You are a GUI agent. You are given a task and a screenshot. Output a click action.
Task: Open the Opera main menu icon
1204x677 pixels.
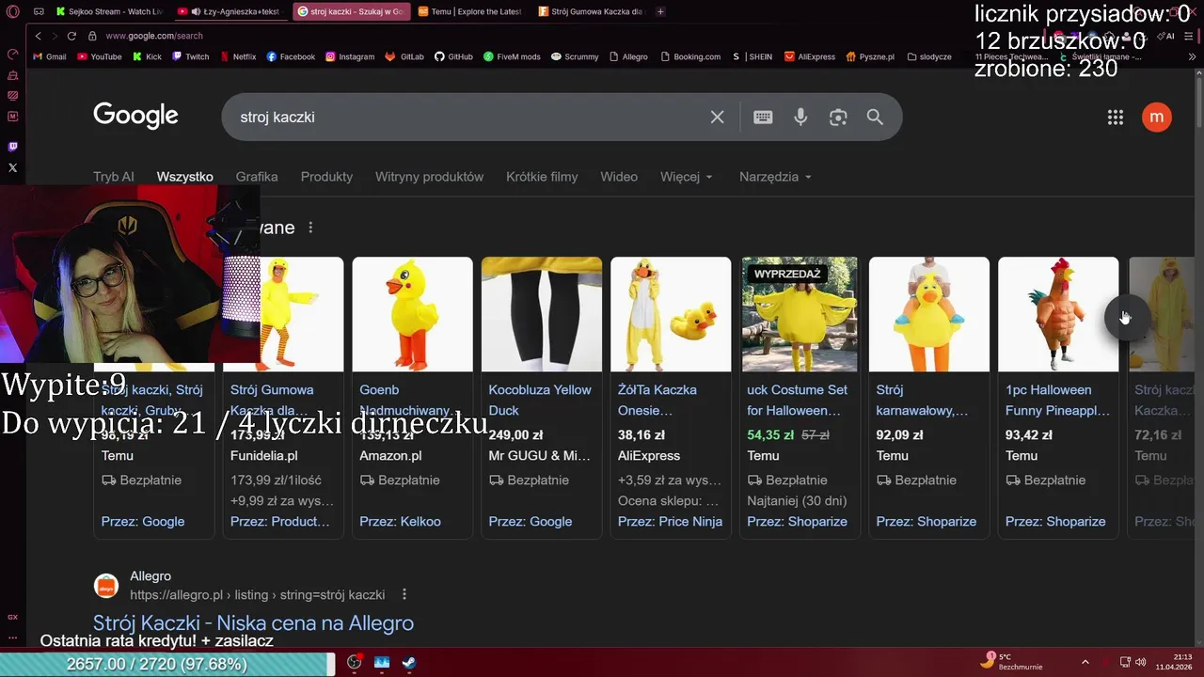click(x=12, y=12)
